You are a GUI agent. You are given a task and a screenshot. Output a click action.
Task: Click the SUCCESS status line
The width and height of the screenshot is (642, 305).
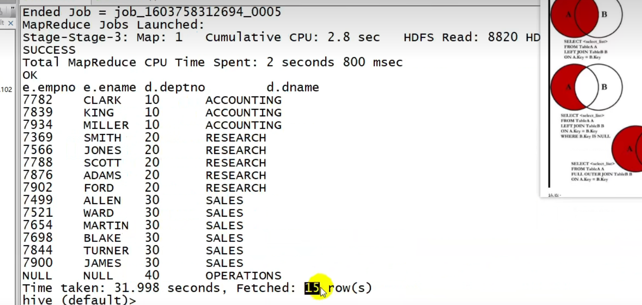[x=49, y=50]
